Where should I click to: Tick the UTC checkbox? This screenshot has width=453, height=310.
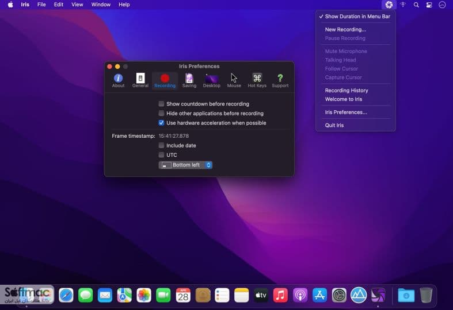click(161, 155)
